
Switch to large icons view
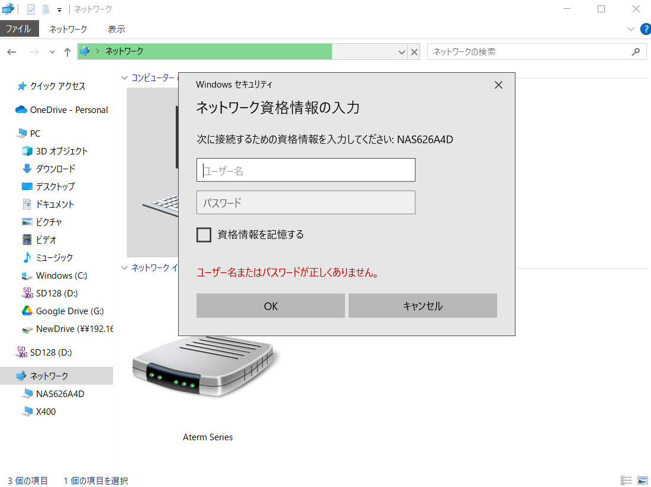tap(643, 480)
